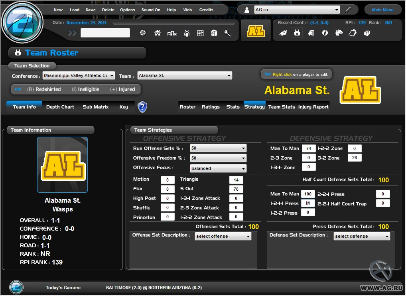The image size is (406, 296).
Task: Click the large AL logo beside Alabama St.
Action: point(360,90)
